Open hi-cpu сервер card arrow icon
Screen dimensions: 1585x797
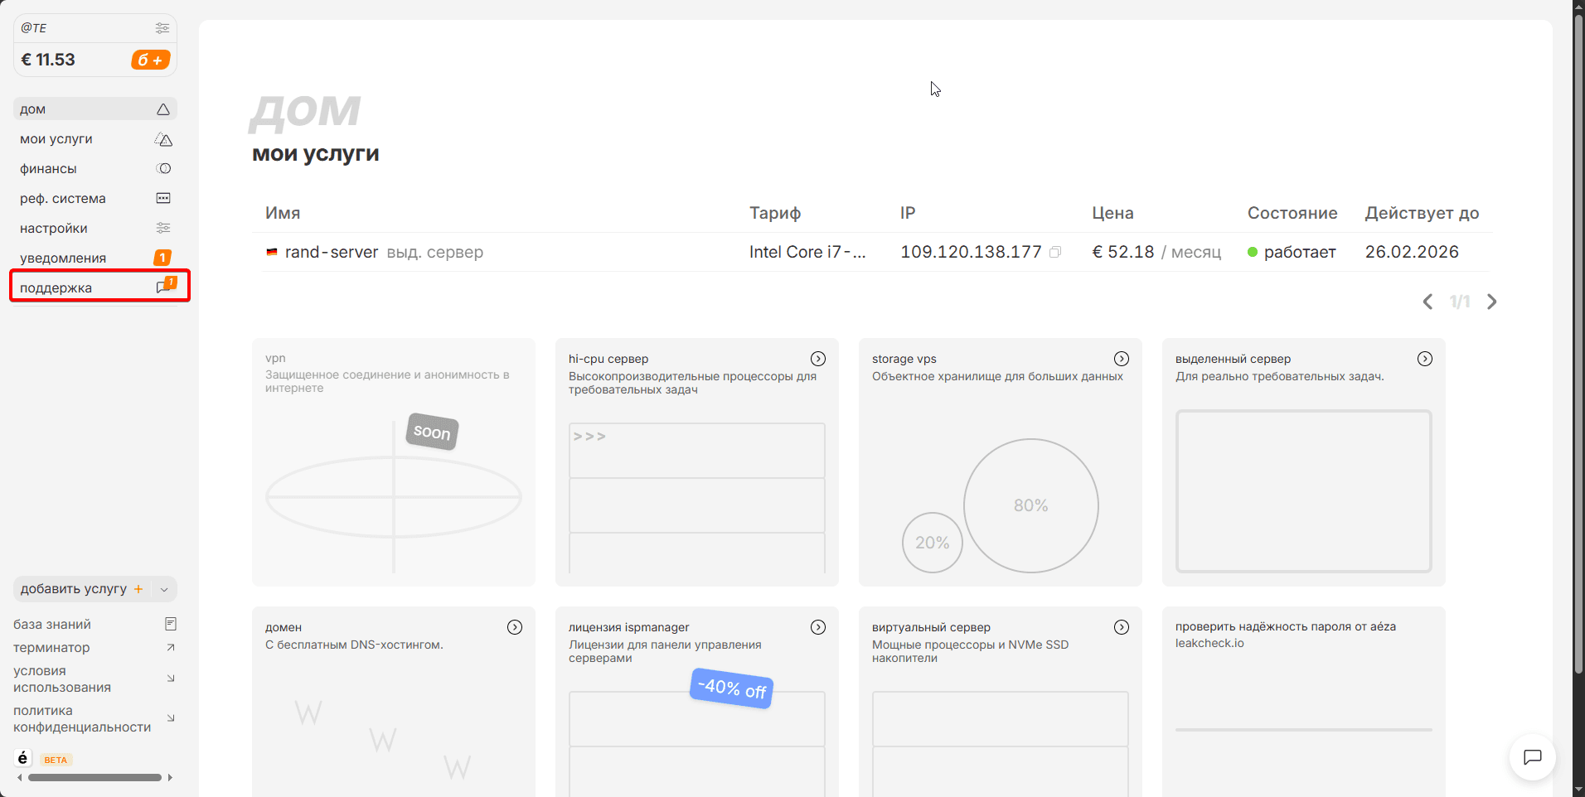(x=817, y=359)
